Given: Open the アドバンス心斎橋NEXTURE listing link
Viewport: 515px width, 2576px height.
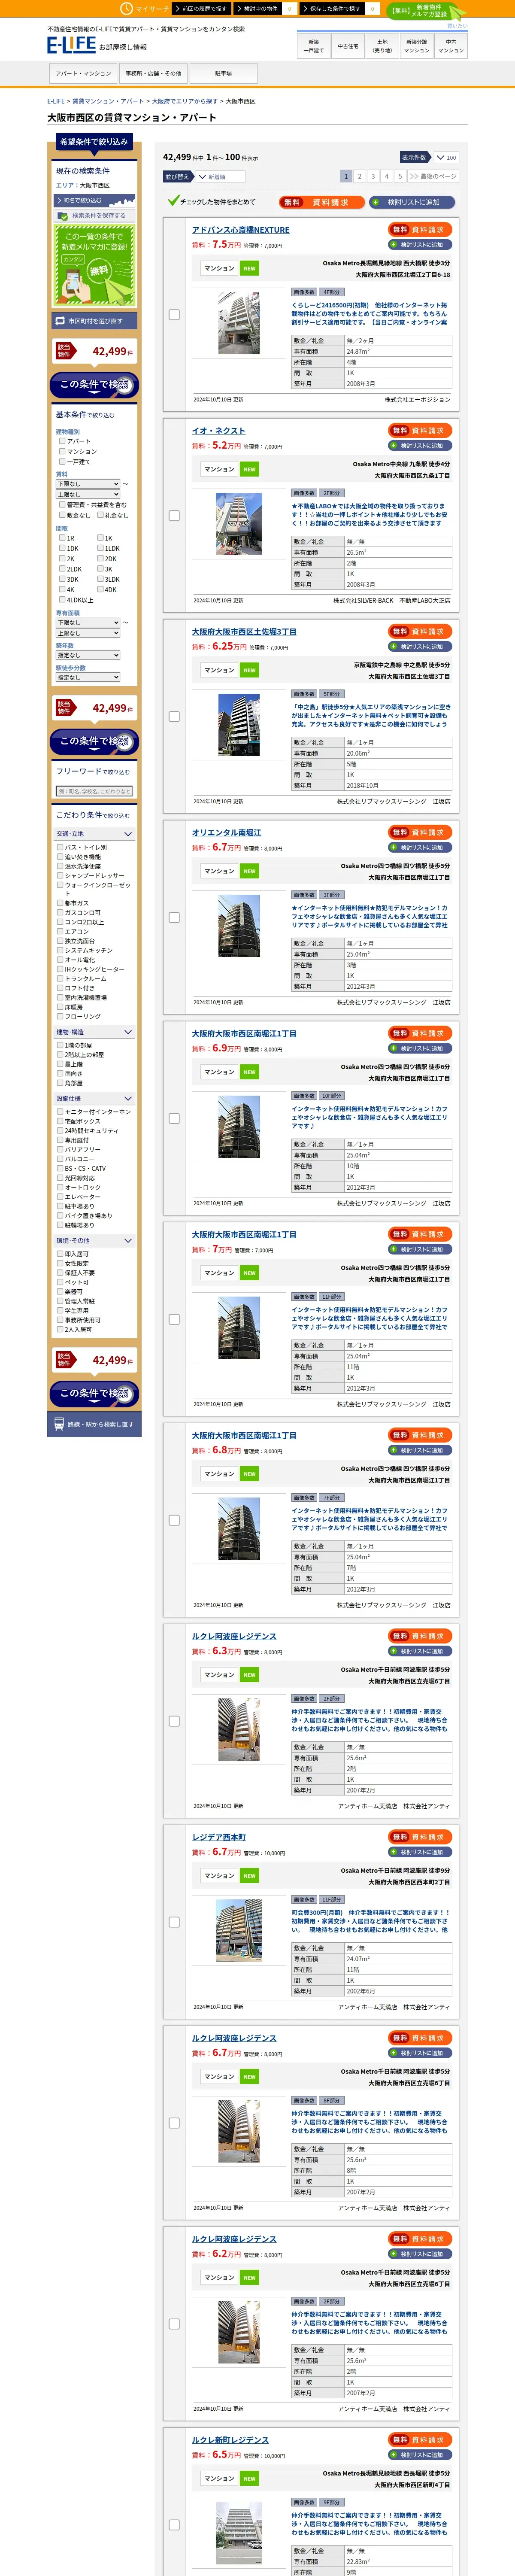Looking at the screenshot, I should point(241,230).
